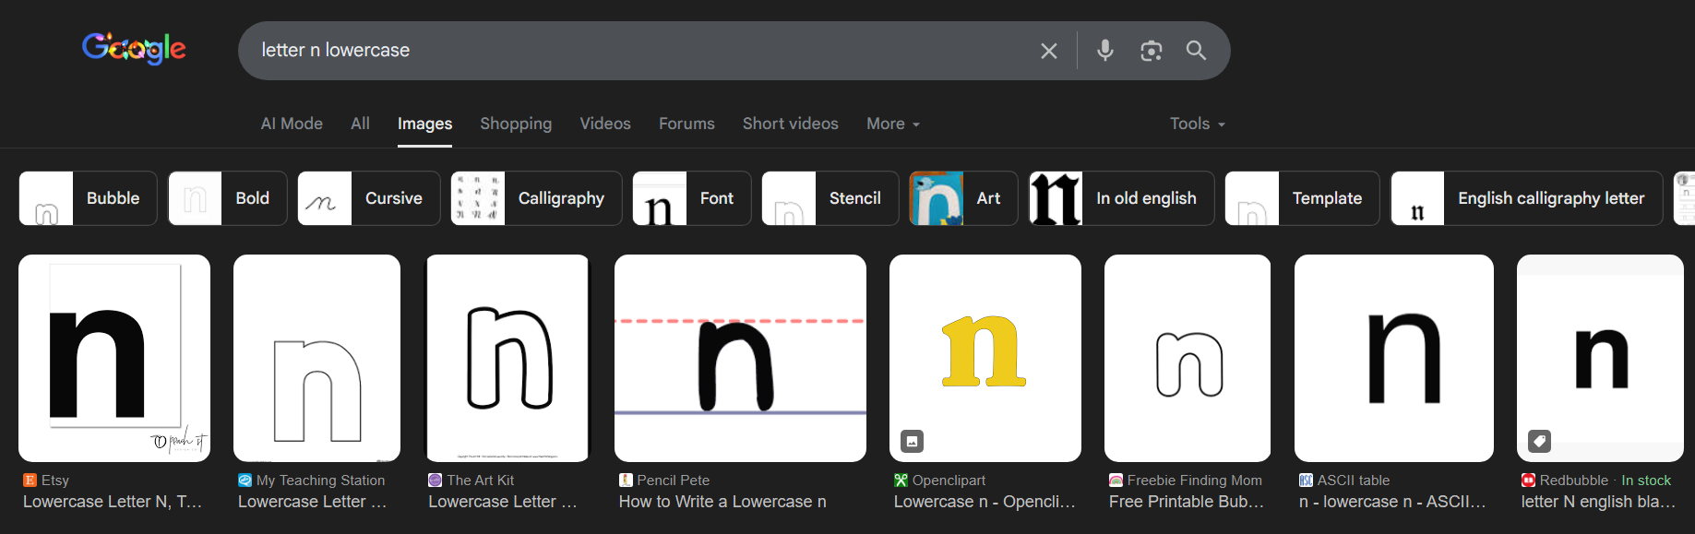Filter by Cursive chip
The image size is (1695, 534).
(x=369, y=198)
